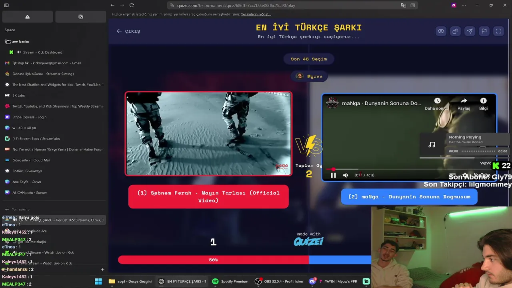Open soşıl - Dosya Gezgini from taskbar
The height and width of the screenshot is (288, 512).
tap(130, 281)
